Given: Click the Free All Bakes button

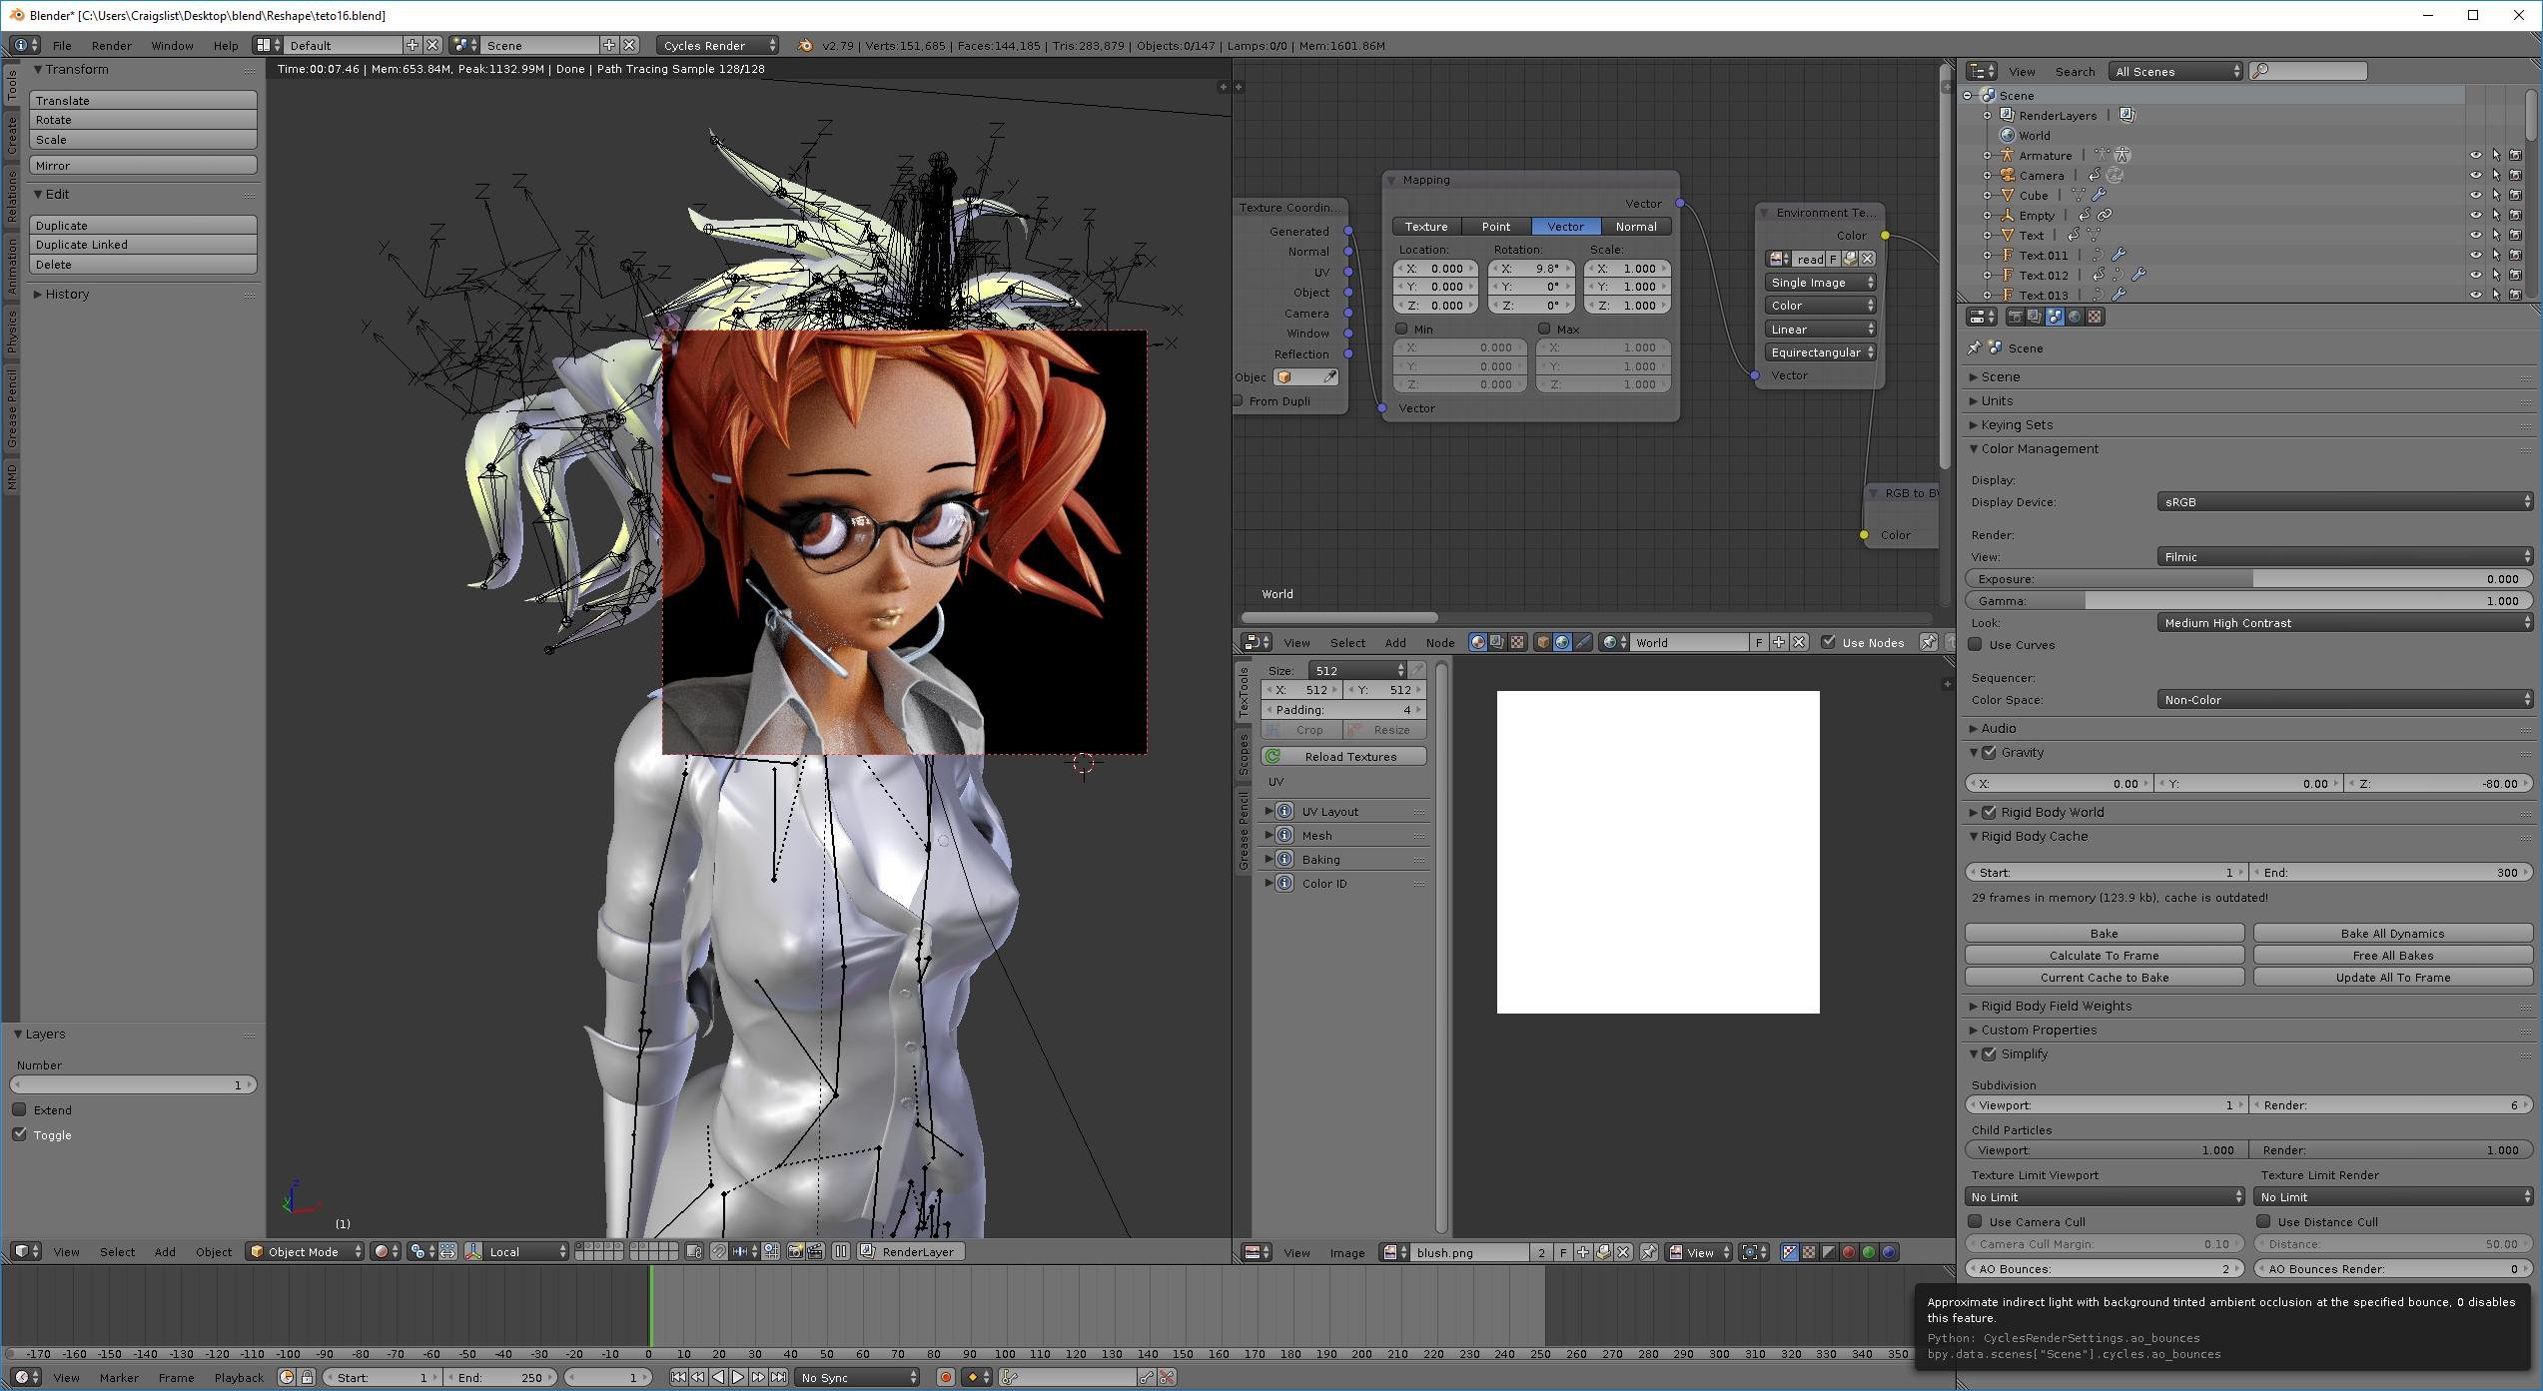Looking at the screenshot, I should click(x=2392, y=955).
